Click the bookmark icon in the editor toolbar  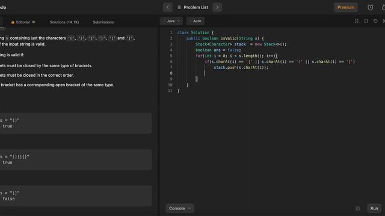(357, 21)
